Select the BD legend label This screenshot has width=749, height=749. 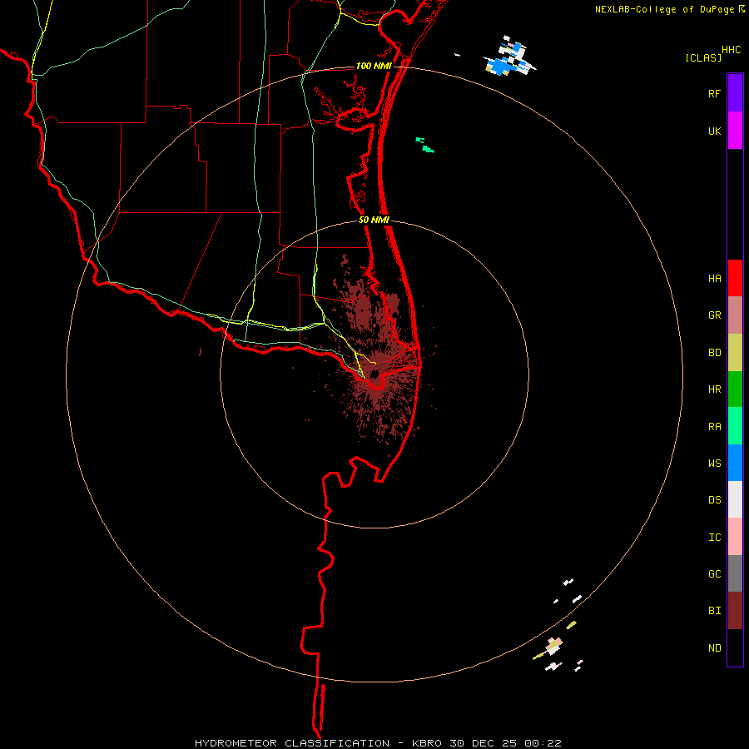click(714, 353)
